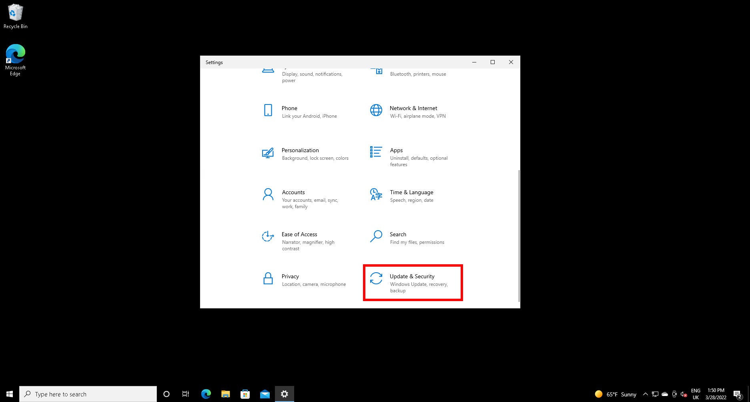Image resolution: width=750 pixels, height=402 pixels.
Task: Click the Cortana circle on taskbar
Action: pyautogui.click(x=166, y=394)
